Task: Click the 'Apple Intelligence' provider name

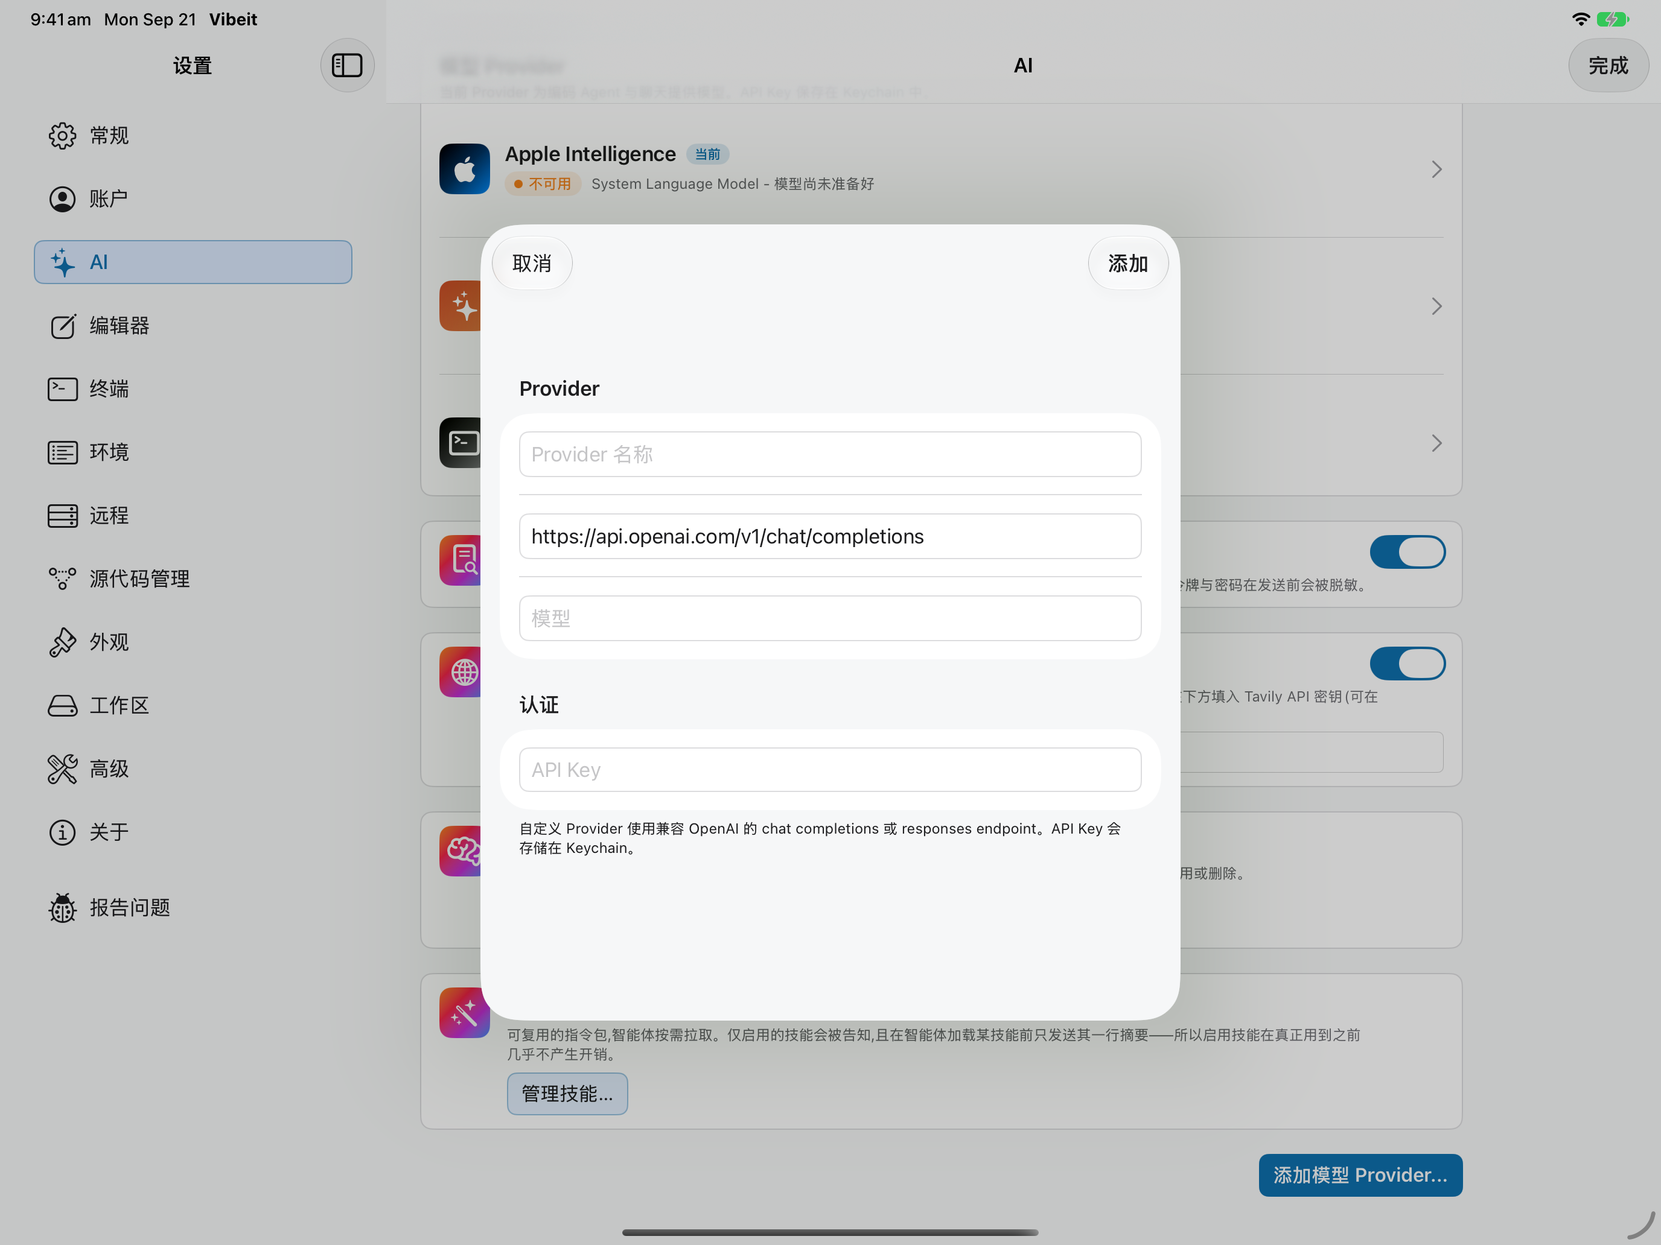Action: click(590, 154)
